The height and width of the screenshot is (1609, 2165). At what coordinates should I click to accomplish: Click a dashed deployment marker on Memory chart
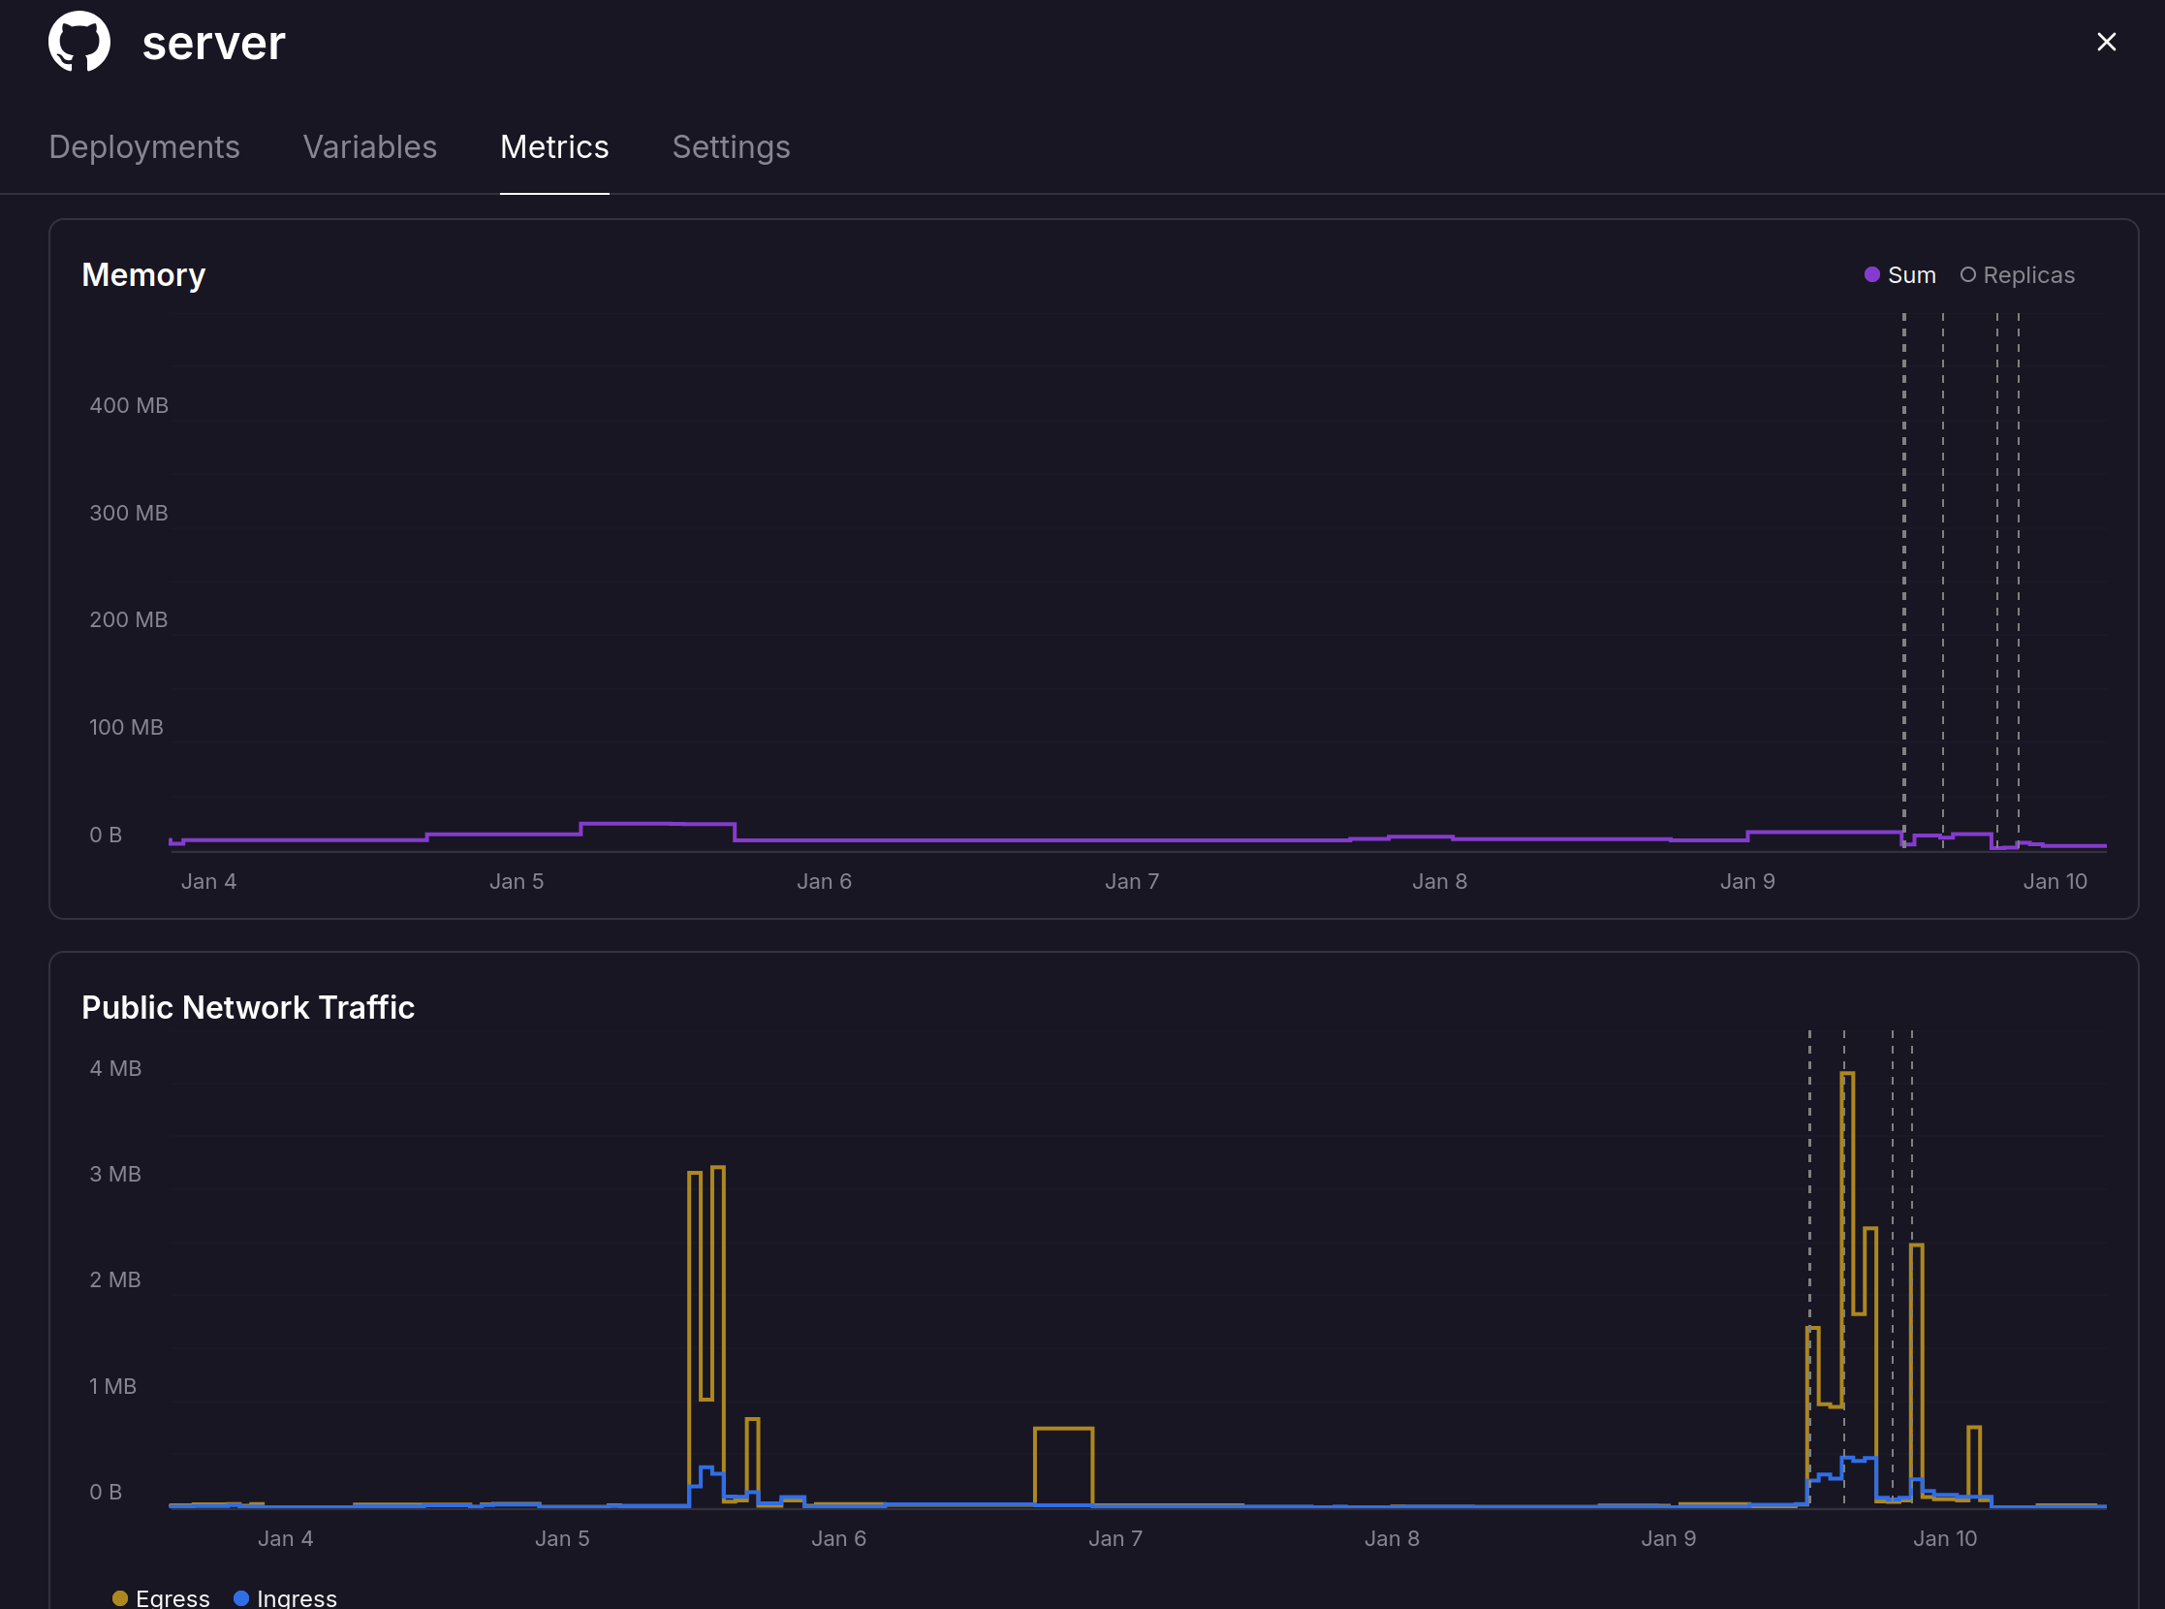1905,584
